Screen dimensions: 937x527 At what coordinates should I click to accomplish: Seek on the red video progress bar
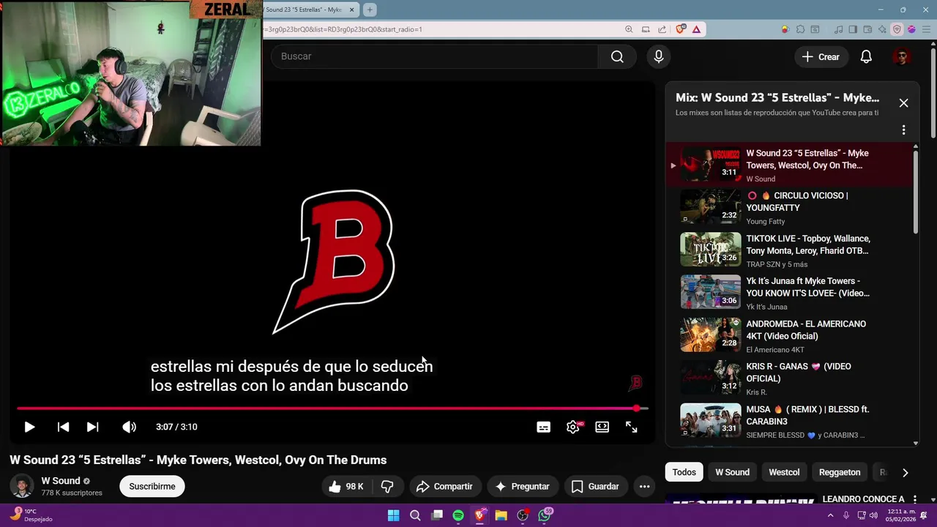(x=332, y=408)
